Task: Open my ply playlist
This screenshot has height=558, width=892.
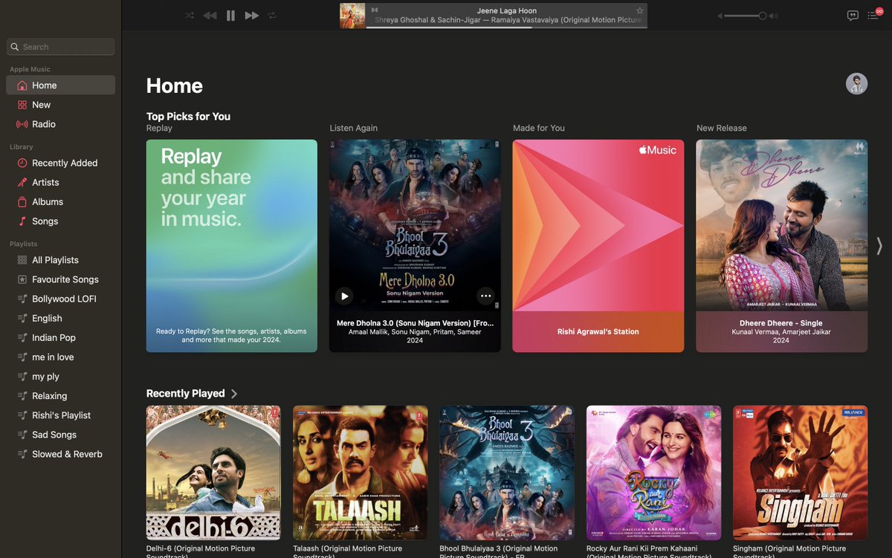Action: [x=61, y=377]
